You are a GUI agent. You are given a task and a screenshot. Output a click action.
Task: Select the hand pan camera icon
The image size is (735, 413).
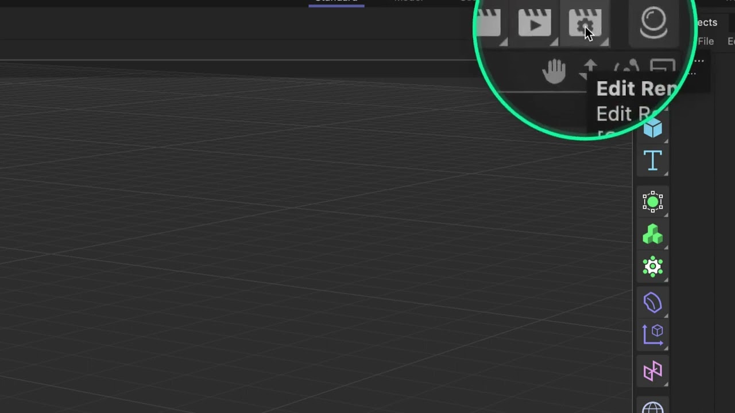(554, 71)
